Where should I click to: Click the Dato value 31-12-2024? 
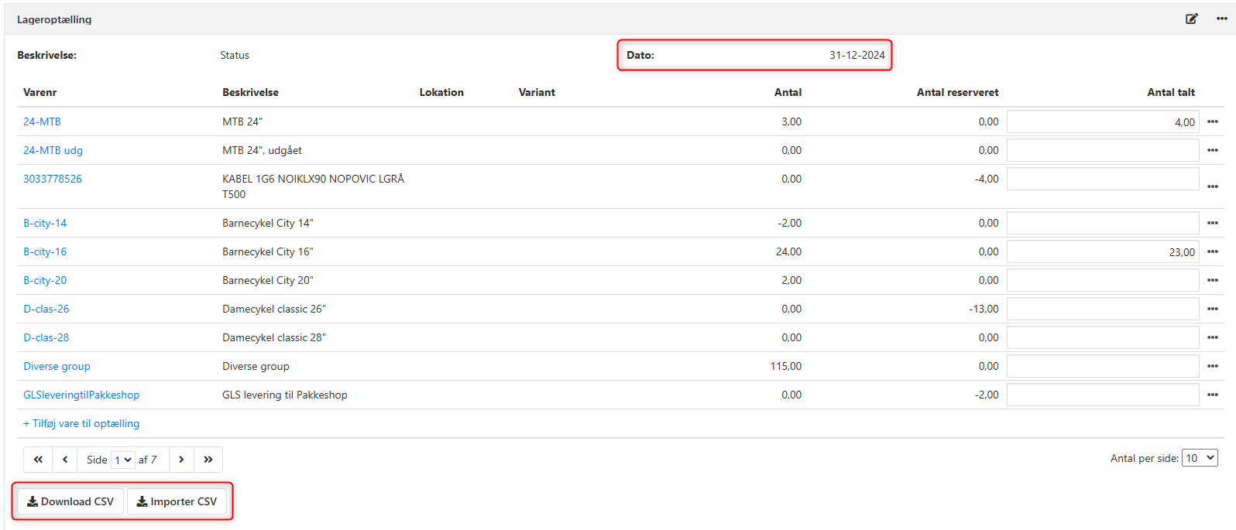pos(857,55)
